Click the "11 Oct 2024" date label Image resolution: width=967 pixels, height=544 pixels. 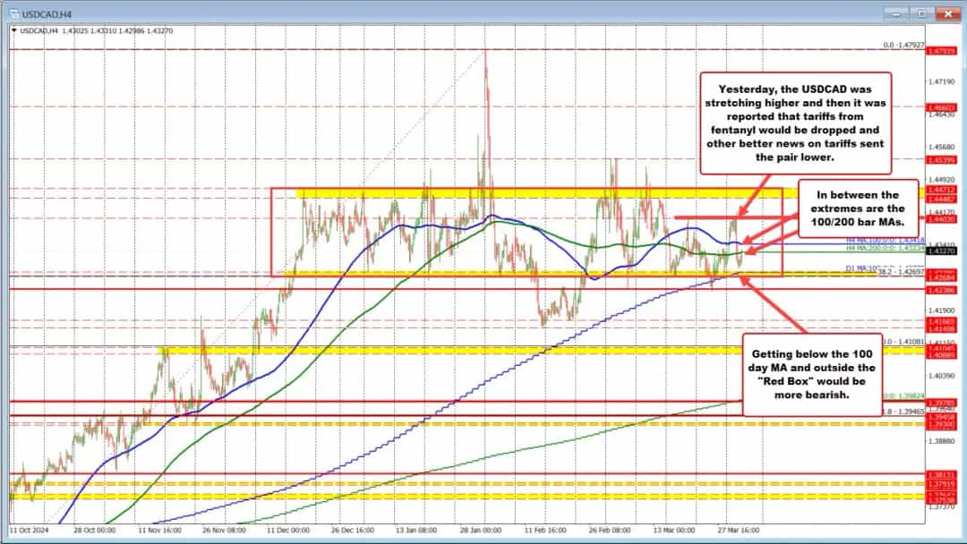tap(28, 530)
